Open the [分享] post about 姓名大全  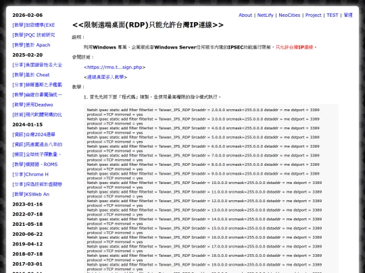(37, 65)
